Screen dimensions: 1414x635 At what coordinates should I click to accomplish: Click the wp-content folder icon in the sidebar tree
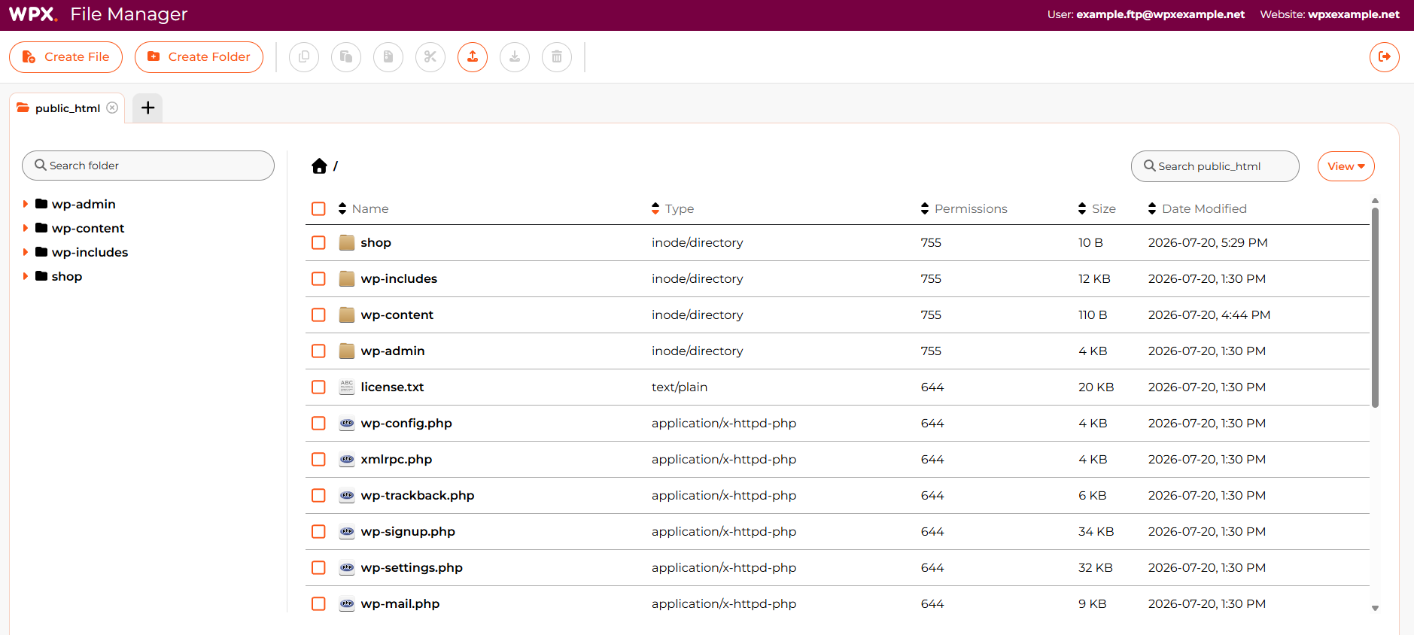click(x=41, y=228)
